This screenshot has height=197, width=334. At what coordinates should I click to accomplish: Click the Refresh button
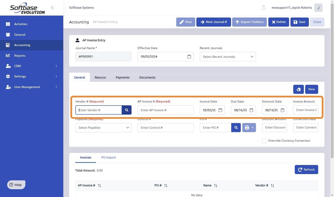(306, 170)
